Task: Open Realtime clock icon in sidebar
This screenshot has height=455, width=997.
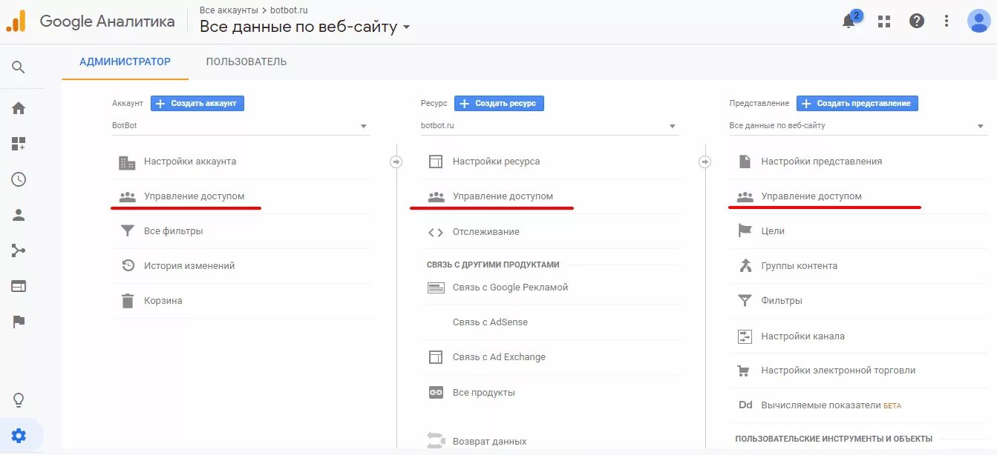Action: click(x=19, y=179)
